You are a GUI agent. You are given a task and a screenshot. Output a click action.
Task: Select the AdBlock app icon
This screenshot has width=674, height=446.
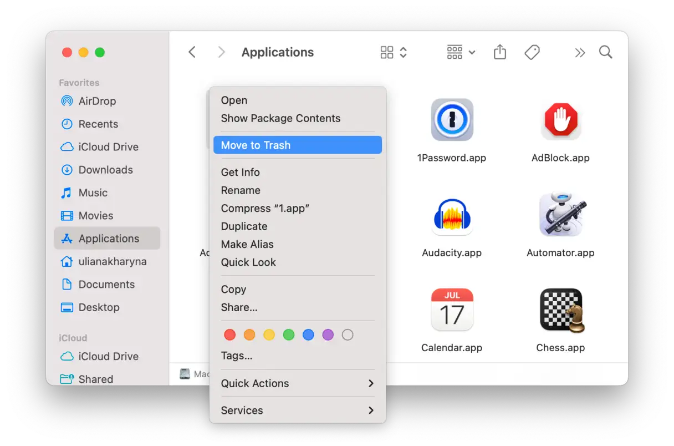tap(560, 120)
